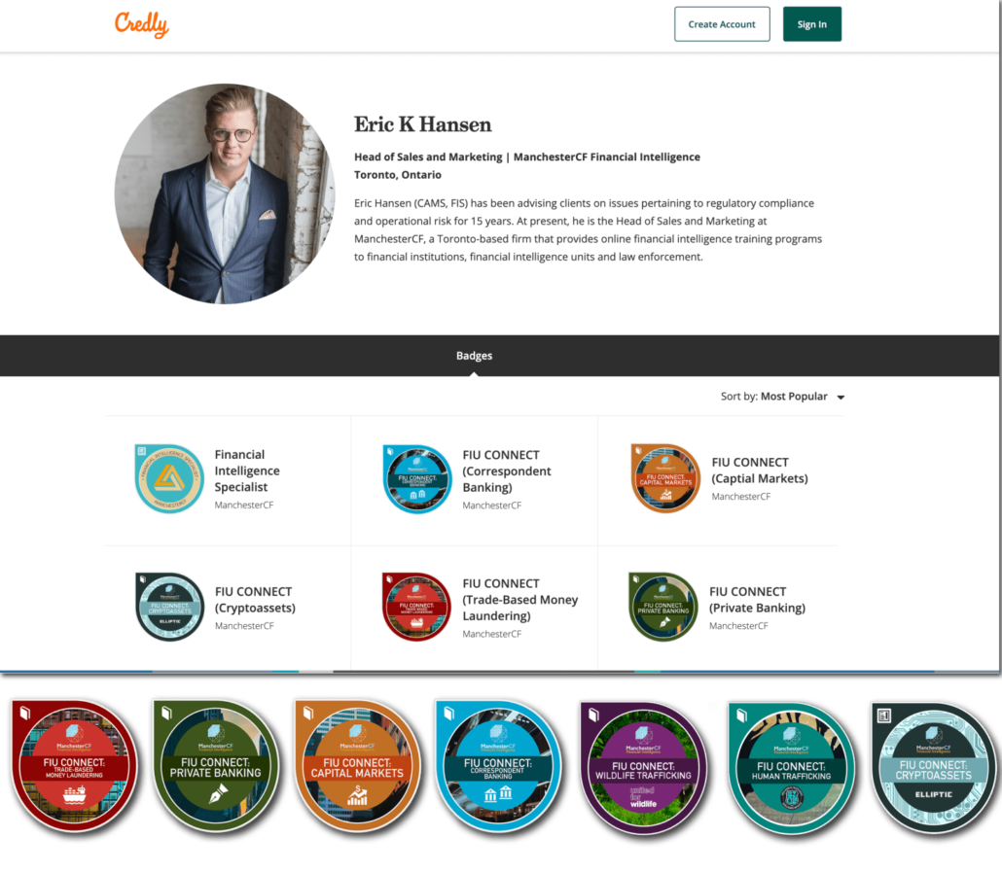1002x872 pixels.
Task: Click the Create Account button
Action: [722, 24]
